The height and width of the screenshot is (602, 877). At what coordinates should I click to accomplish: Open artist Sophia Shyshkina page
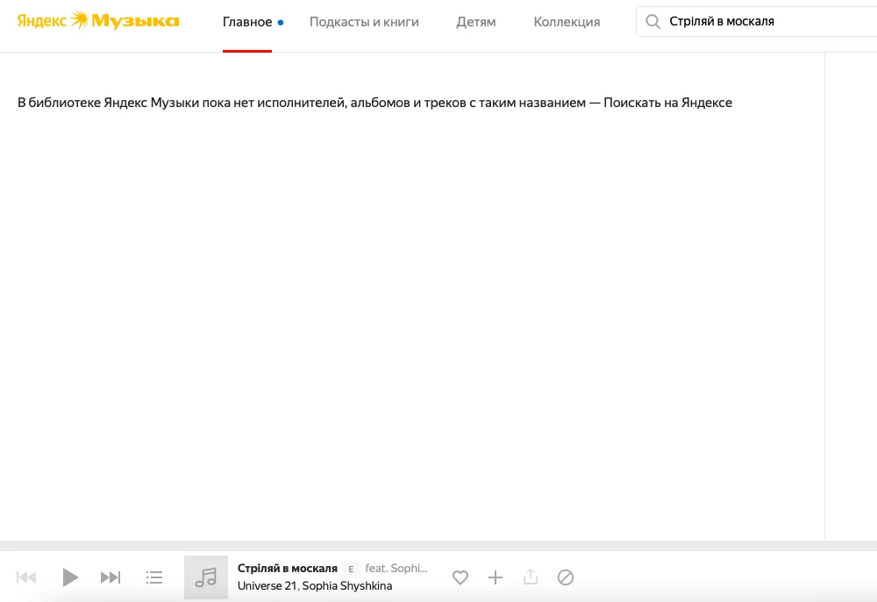(x=347, y=586)
